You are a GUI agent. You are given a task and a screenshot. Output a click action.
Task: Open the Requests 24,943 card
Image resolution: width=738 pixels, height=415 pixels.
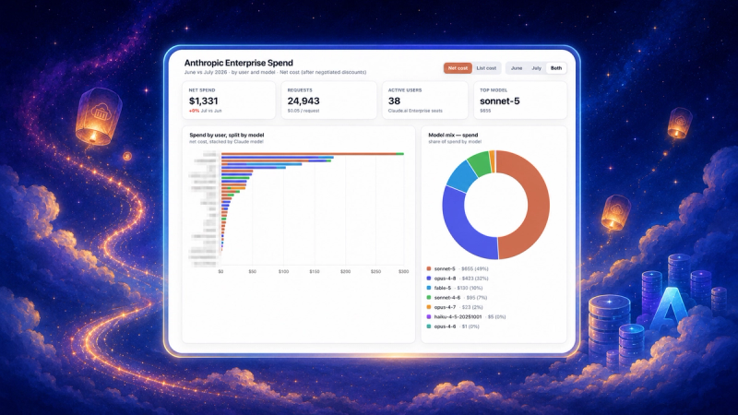pyautogui.click(x=328, y=101)
